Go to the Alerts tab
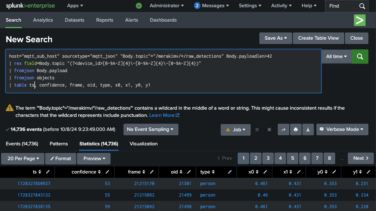Viewport: 376px width, 211px height. click(x=131, y=20)
